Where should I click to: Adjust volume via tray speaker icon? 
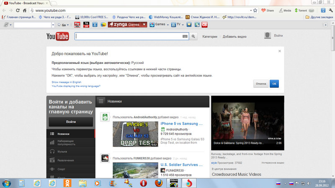tap(309, 183)
